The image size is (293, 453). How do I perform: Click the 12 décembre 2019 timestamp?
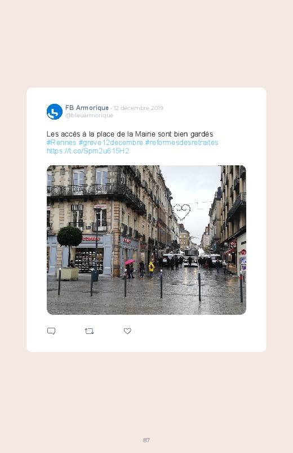(x=139, y=108)
